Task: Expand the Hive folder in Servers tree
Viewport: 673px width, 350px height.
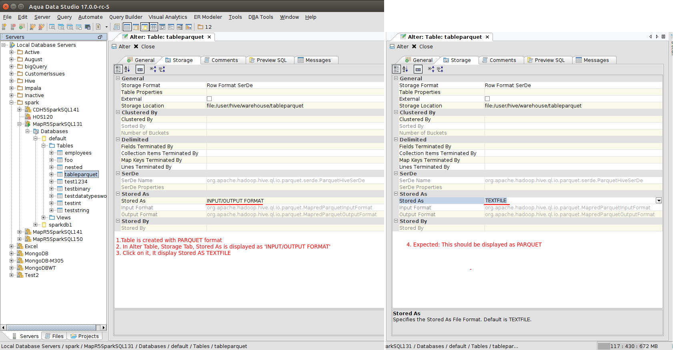Action: (x=12, y=81)
